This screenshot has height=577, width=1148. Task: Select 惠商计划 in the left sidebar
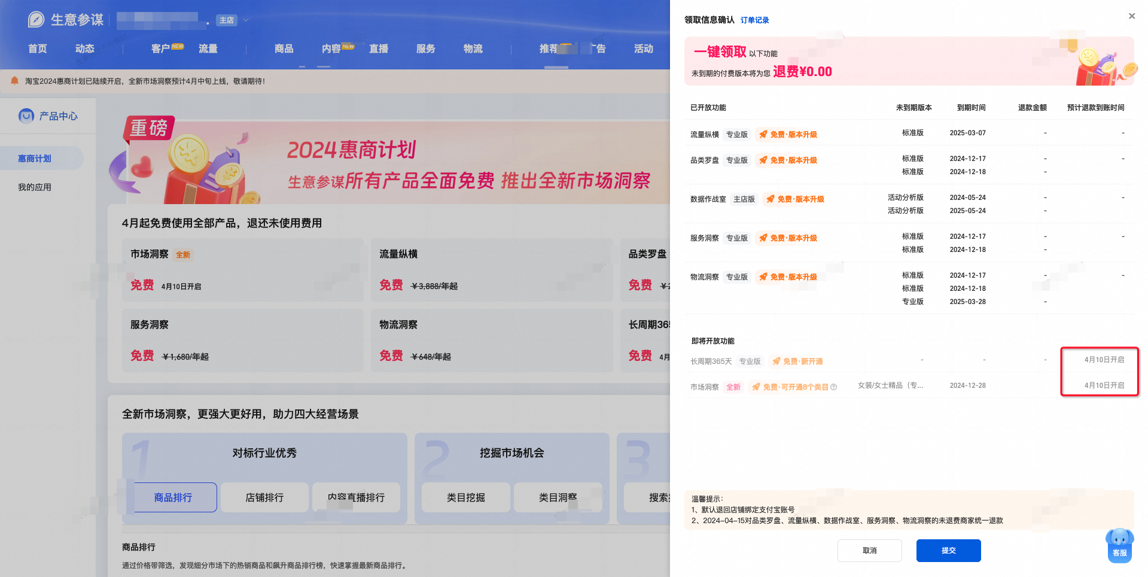tap(41, 158)
